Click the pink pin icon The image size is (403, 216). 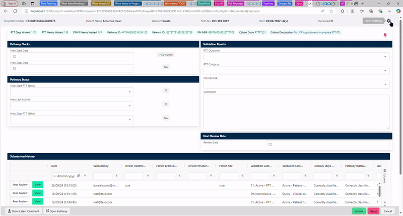tap(385, 35)
